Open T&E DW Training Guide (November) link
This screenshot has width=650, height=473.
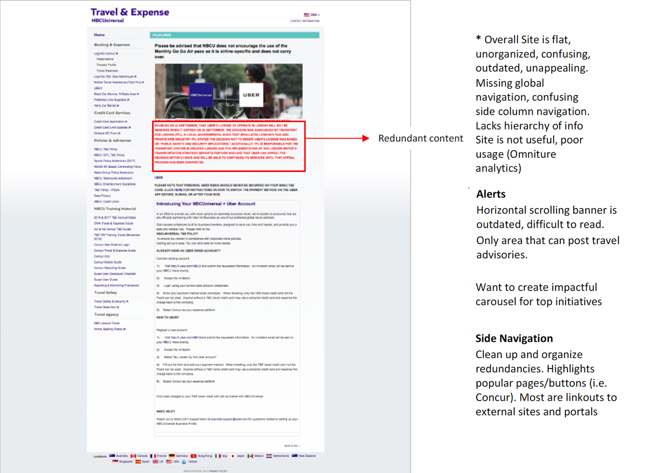117,236
